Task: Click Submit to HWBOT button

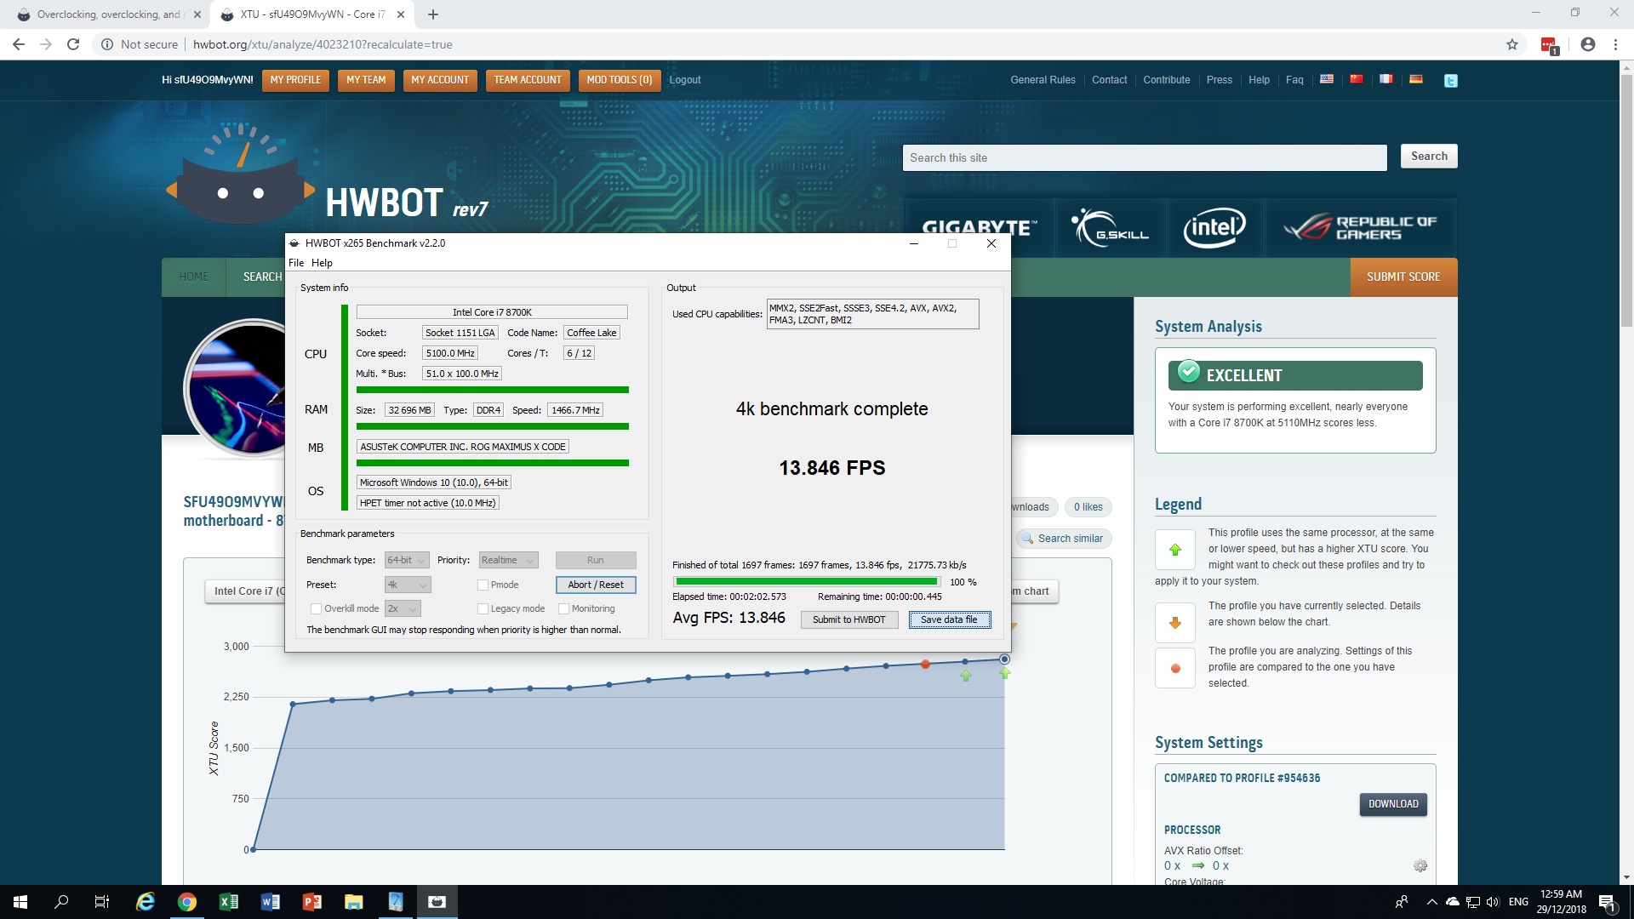Action: click(x=848, y=619)
